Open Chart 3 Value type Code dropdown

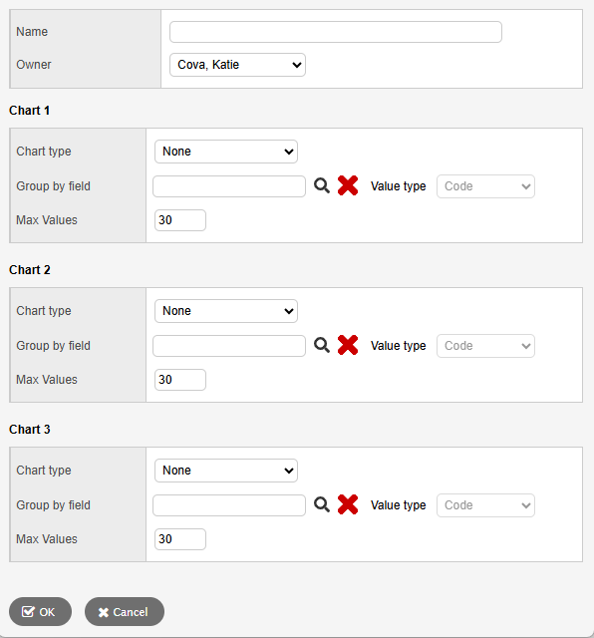coord(485,505)
